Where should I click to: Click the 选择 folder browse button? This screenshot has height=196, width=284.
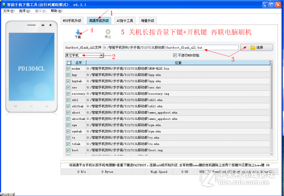(x=256, y=47)
